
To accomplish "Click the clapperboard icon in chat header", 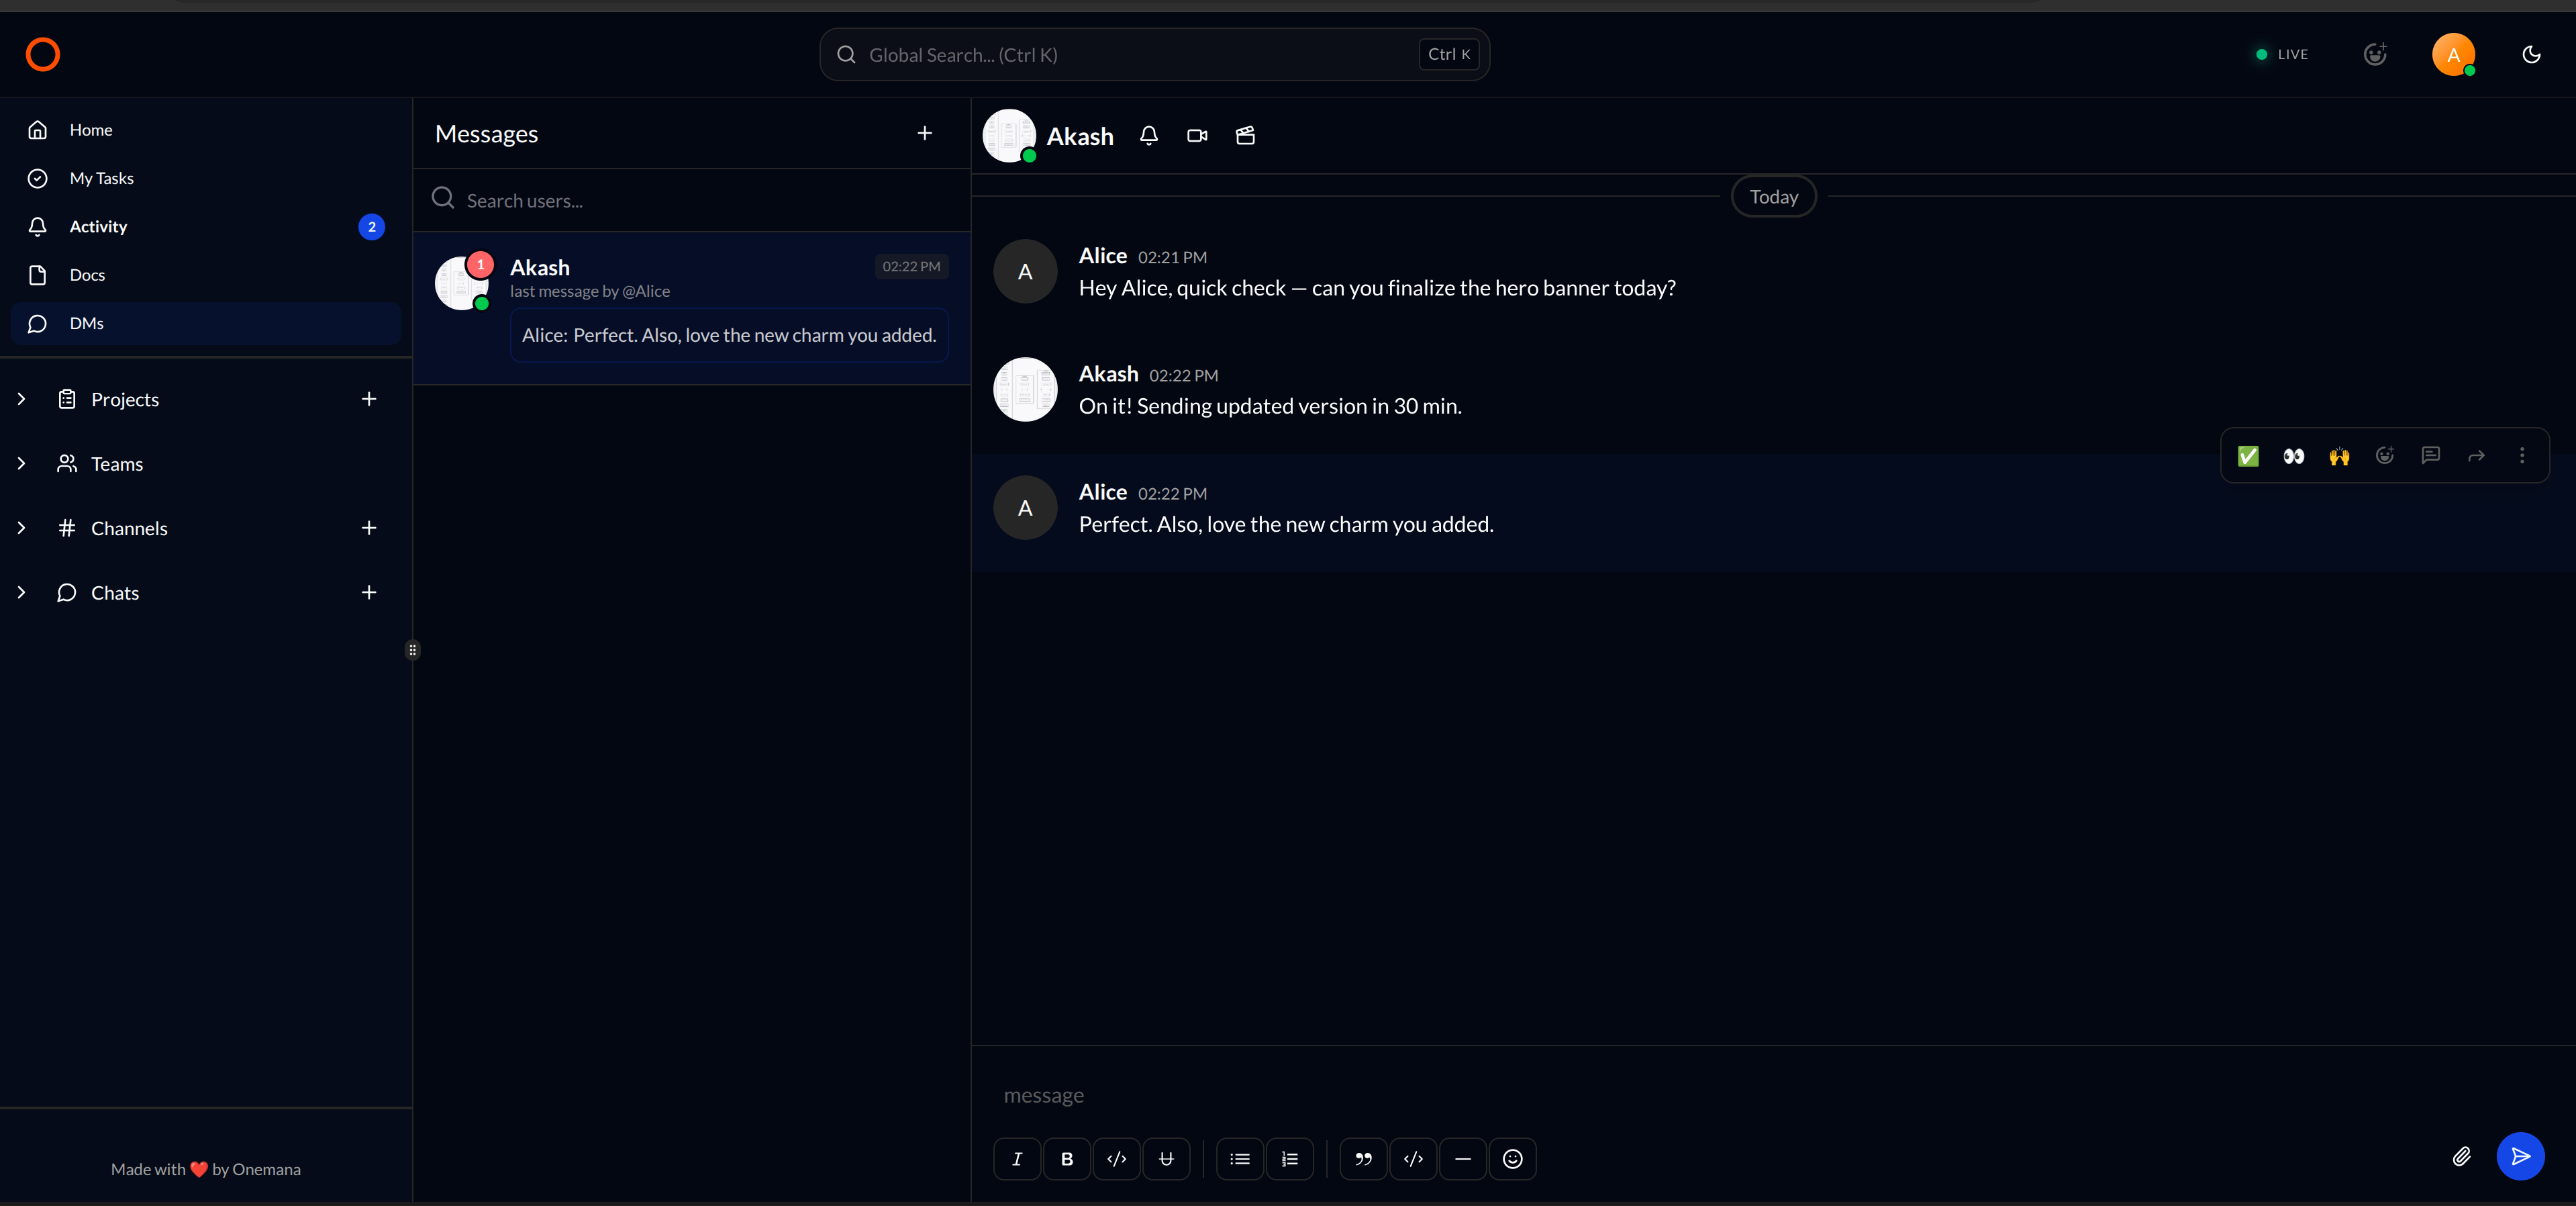I will (1245, 136).
